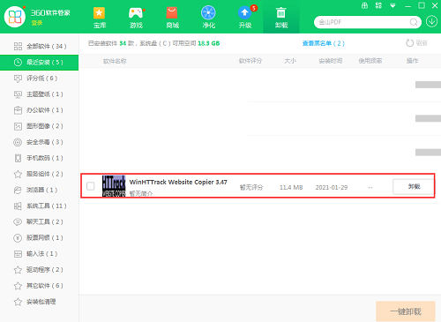Viewport: 441px width, 322px height.
Task: Click the WinHTTrack Website Copier 3.47 name
Action: (x=178, y=182)
